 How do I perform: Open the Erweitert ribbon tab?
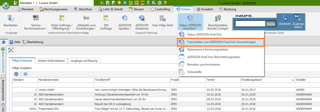[205, 9]
